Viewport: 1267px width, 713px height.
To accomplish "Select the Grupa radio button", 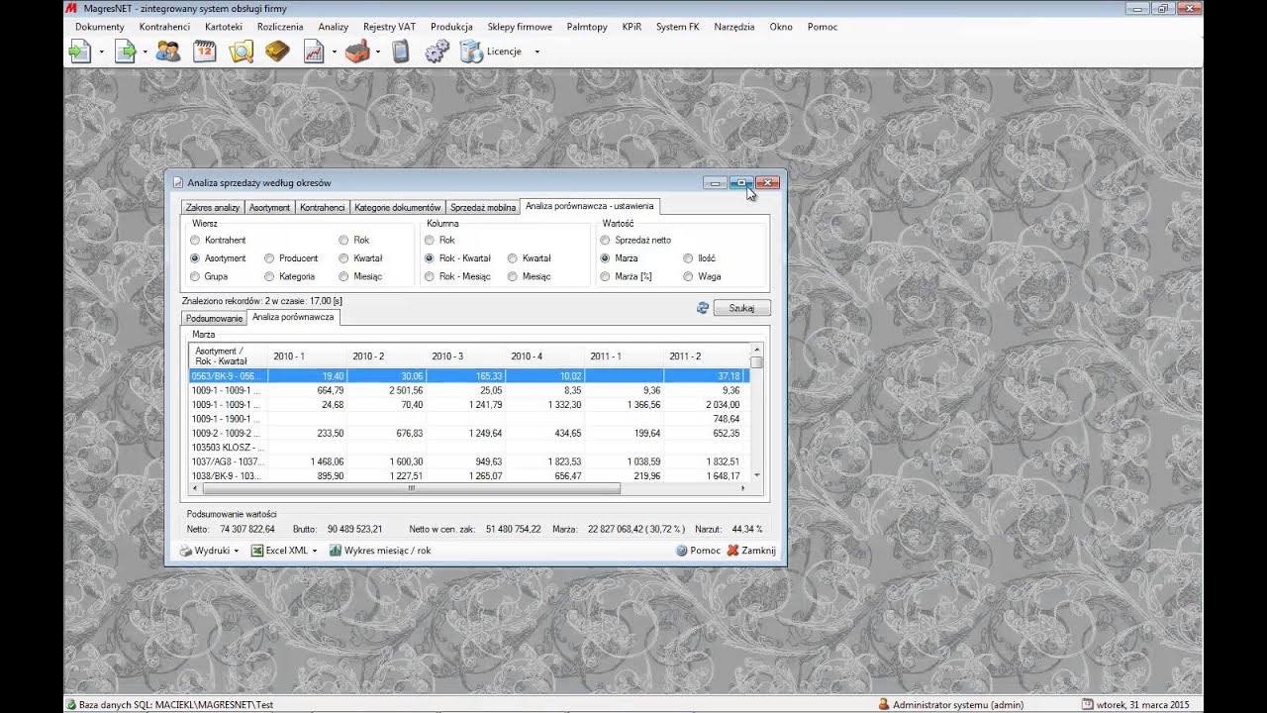I will click(195, 276).
